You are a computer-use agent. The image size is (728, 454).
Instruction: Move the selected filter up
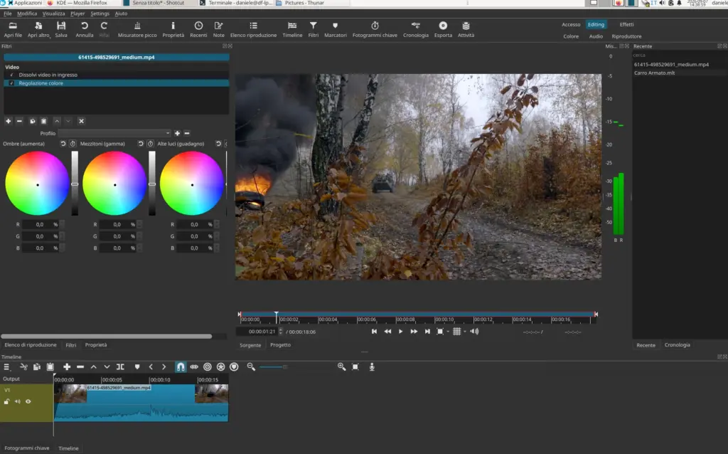57,121
